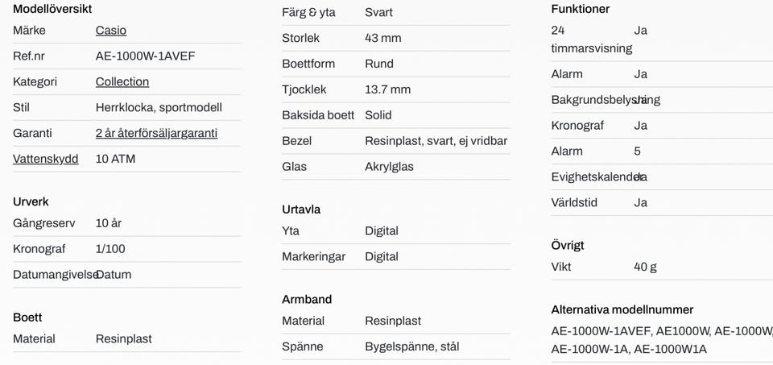Image resolution: width=773 pixels, height=365 pixels.
Task: Select the Alternativa modellnummer heading
Action: [622, 309]
